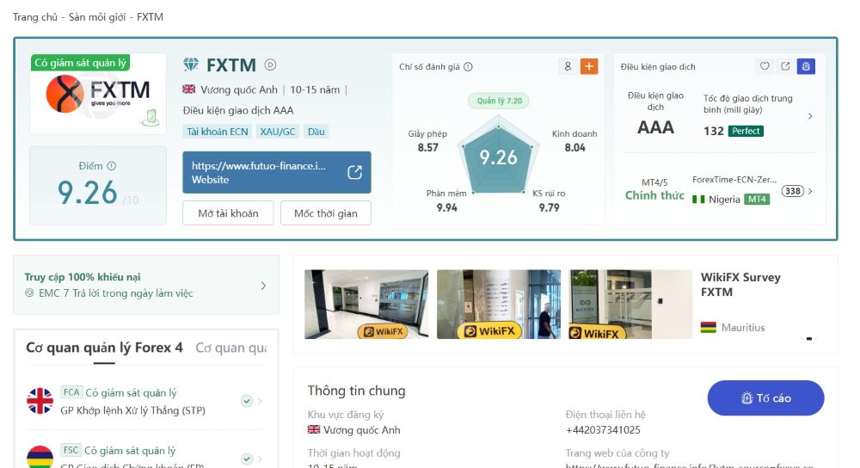Click the FCA license label
This screenshot has width=860, height=468.
[71, 392]
